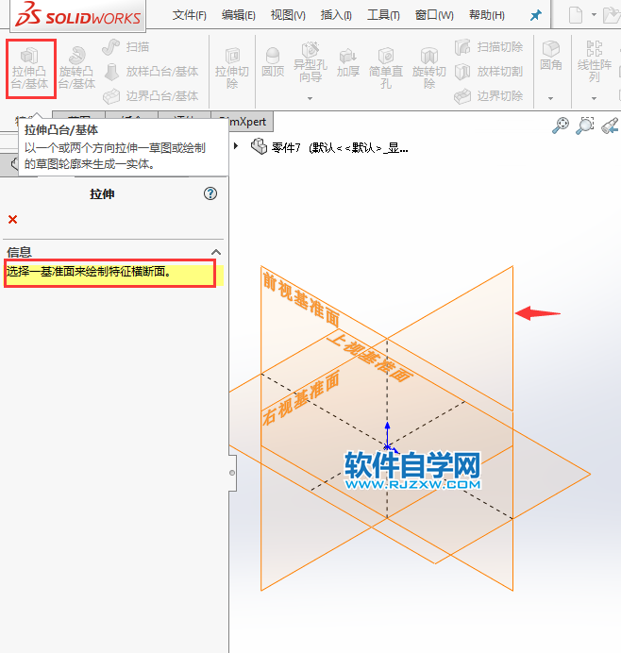This screenshot has width=621, height=653.
Task: Select the Thicken (加厚) tool
Action: (348, 63)
